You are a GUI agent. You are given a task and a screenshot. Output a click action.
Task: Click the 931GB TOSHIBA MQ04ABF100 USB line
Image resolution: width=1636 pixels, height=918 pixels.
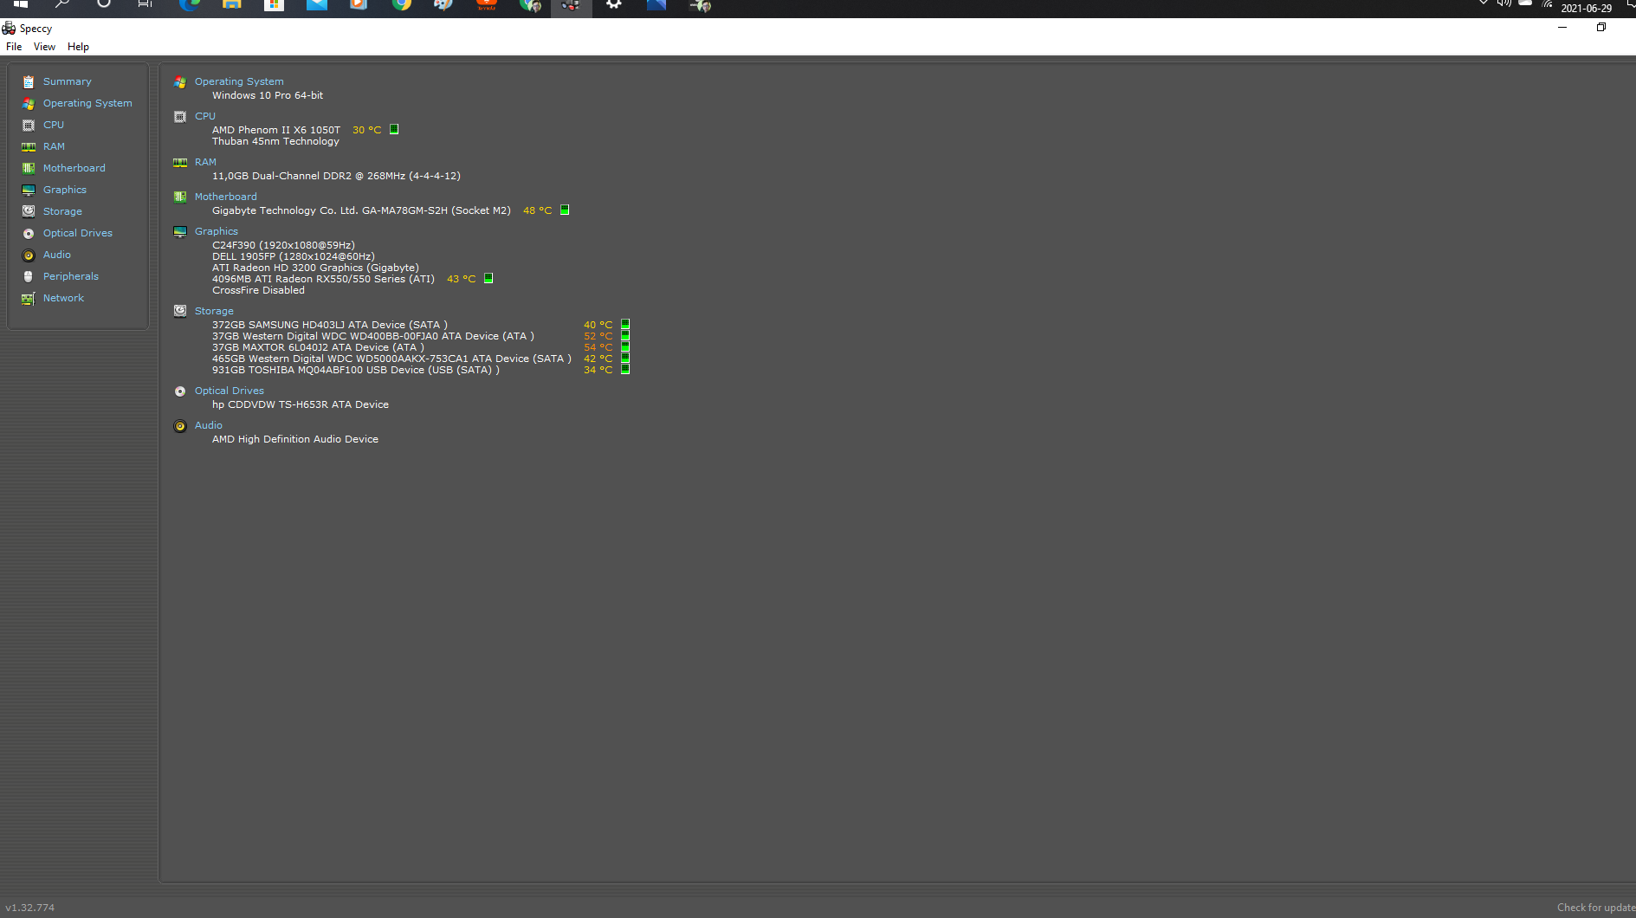(x=356, y=370)
